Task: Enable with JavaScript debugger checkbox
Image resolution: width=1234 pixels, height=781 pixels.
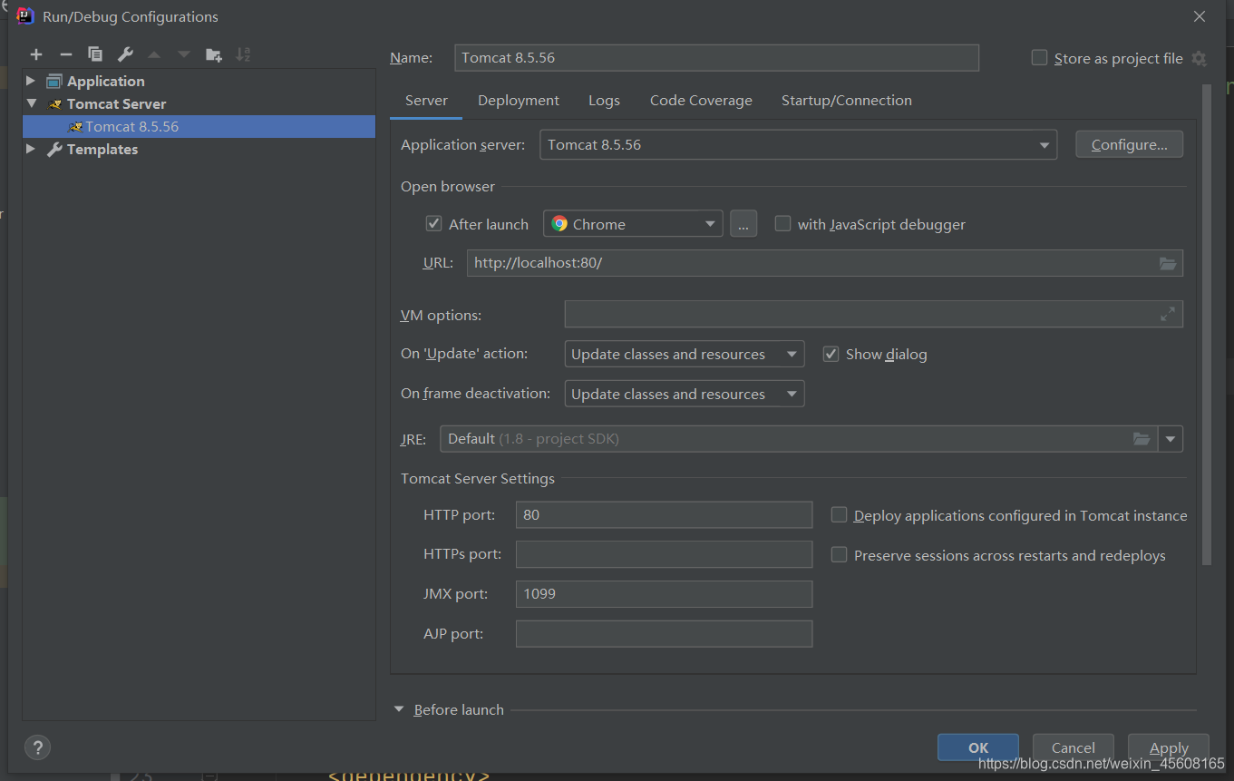Action: (782, 223)
